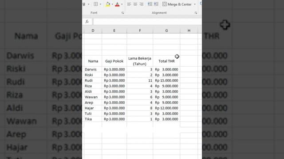The image size is (284, 159).
Task: Select Riski's years worked value 2
Action: pyautogui.click(x=140, y=75)
